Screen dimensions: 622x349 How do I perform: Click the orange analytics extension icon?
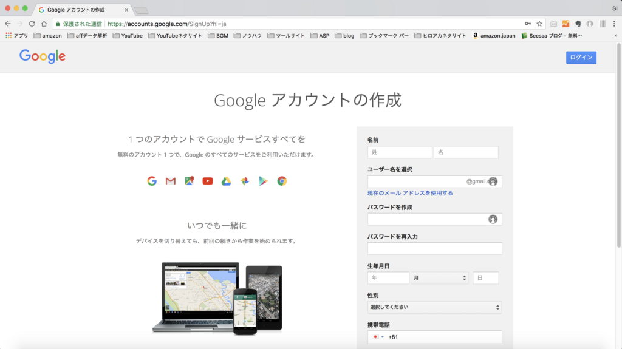pyautogui.click(x=566, y=24)
